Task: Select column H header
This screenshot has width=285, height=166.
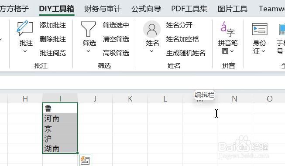Action: pyautogui.click(x=25, y=98)
